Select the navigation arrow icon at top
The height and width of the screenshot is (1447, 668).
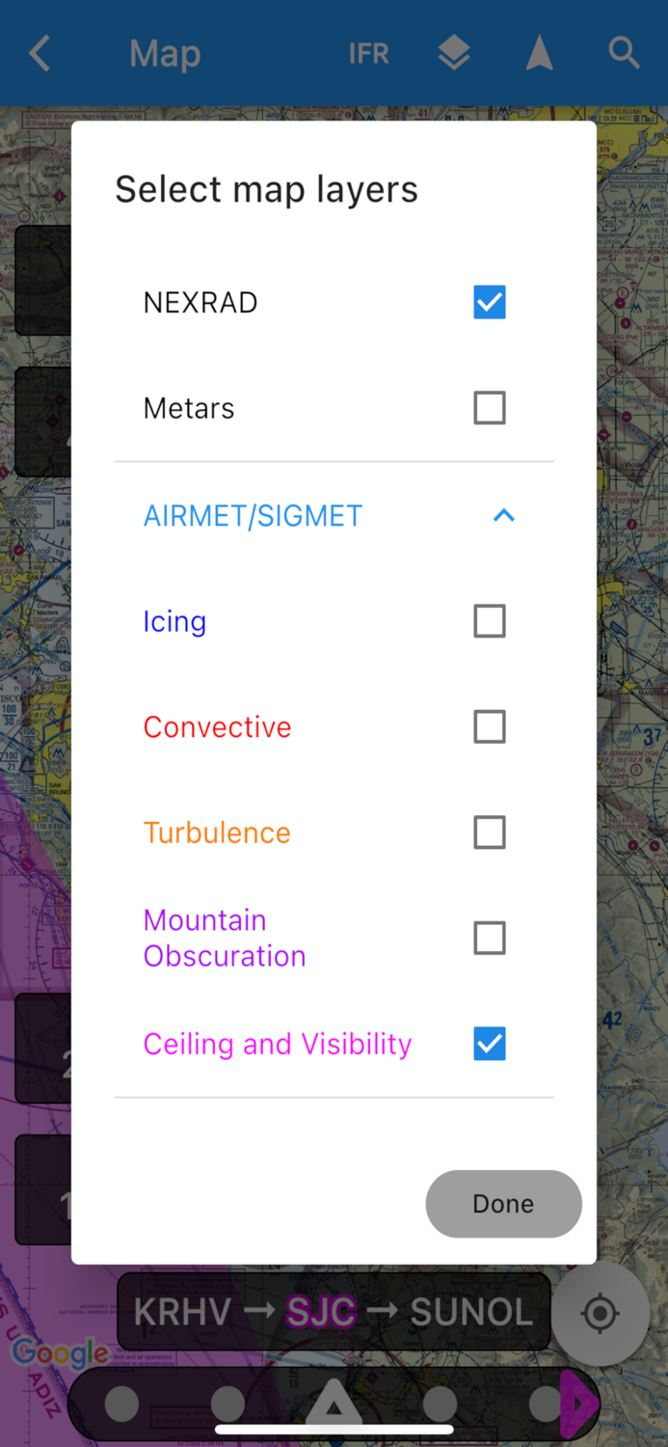(539, 53)
